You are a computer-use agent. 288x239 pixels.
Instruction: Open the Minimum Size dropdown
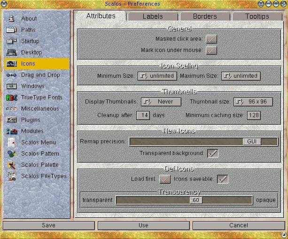(x=157, y=76)
